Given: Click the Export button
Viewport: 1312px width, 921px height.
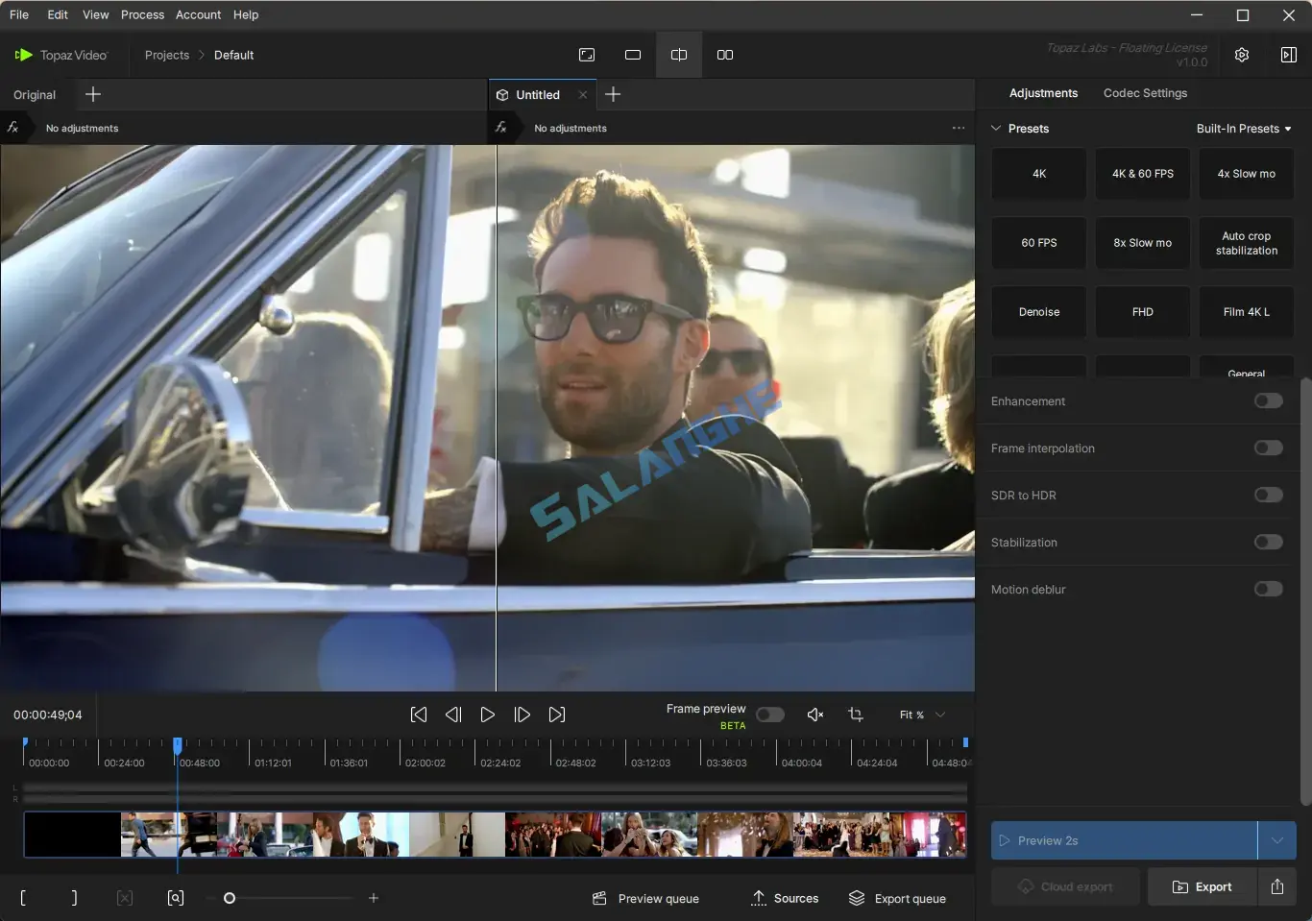Looking at the screenshot, I should pyautogui.click(x=1202, y=886).
